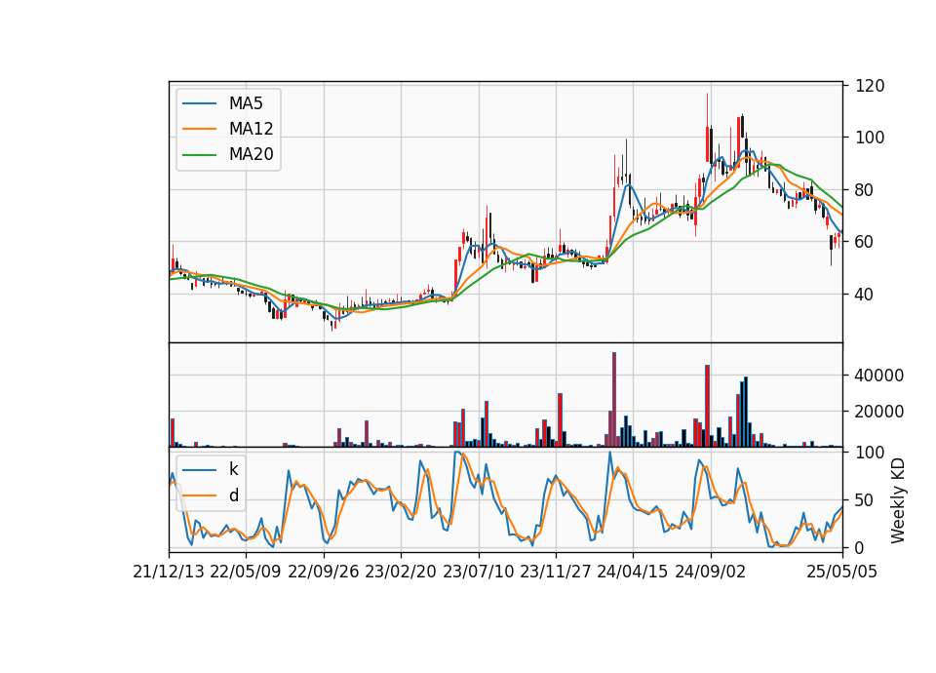Click the MA20 legend label
This screenshot has width=936, height=673.
tap(251, 155)
